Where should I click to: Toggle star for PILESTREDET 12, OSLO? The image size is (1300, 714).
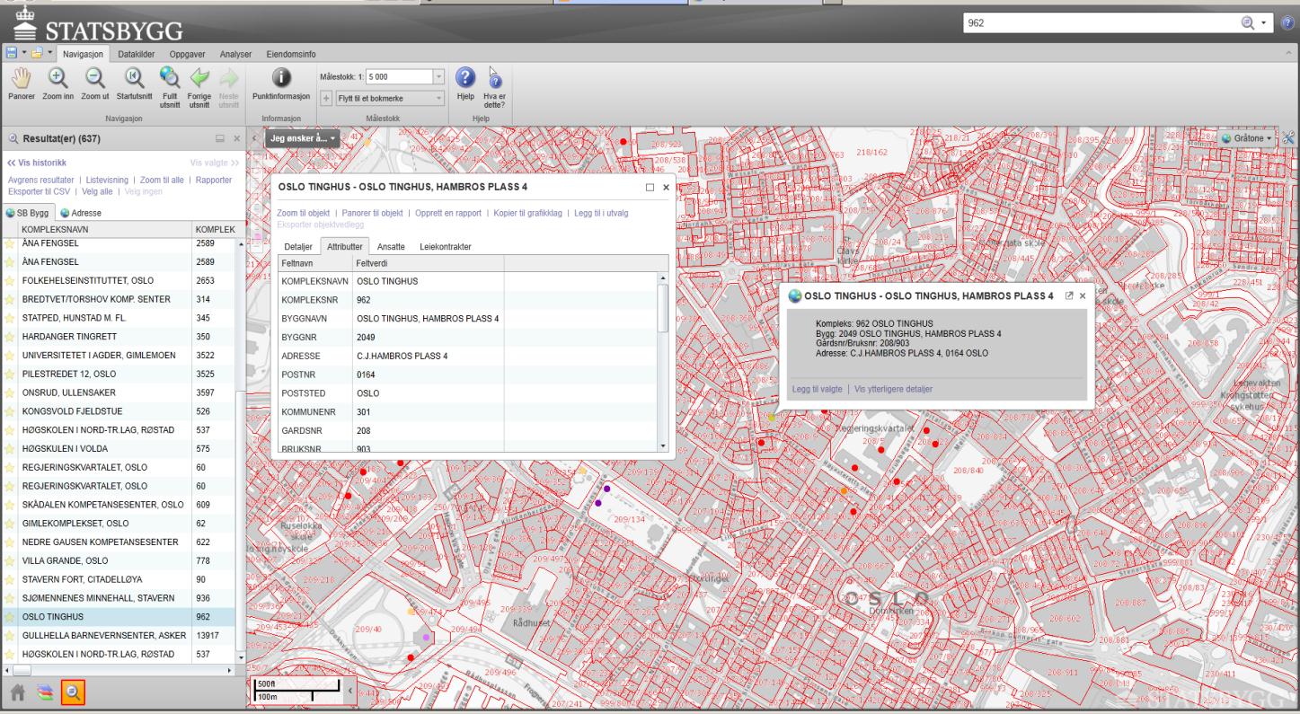click(11, 374)
